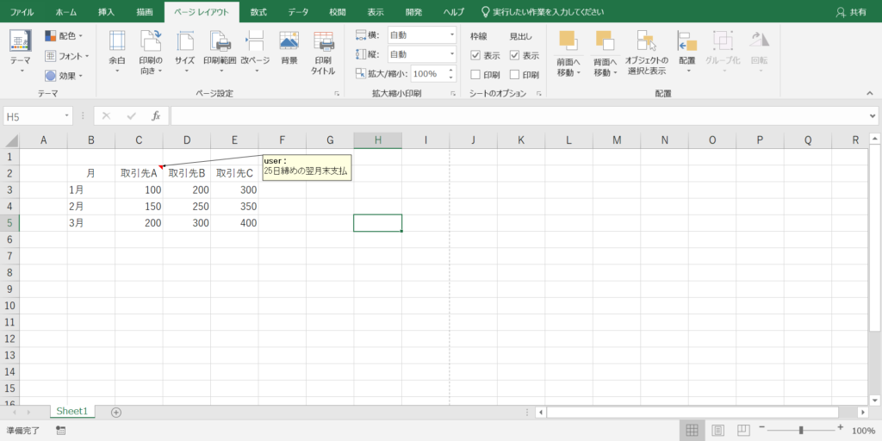Expand the formula bar
Image resolution: width=882 pixels, height=441 pixels.
pyautogui.click(x=872, y=116)
